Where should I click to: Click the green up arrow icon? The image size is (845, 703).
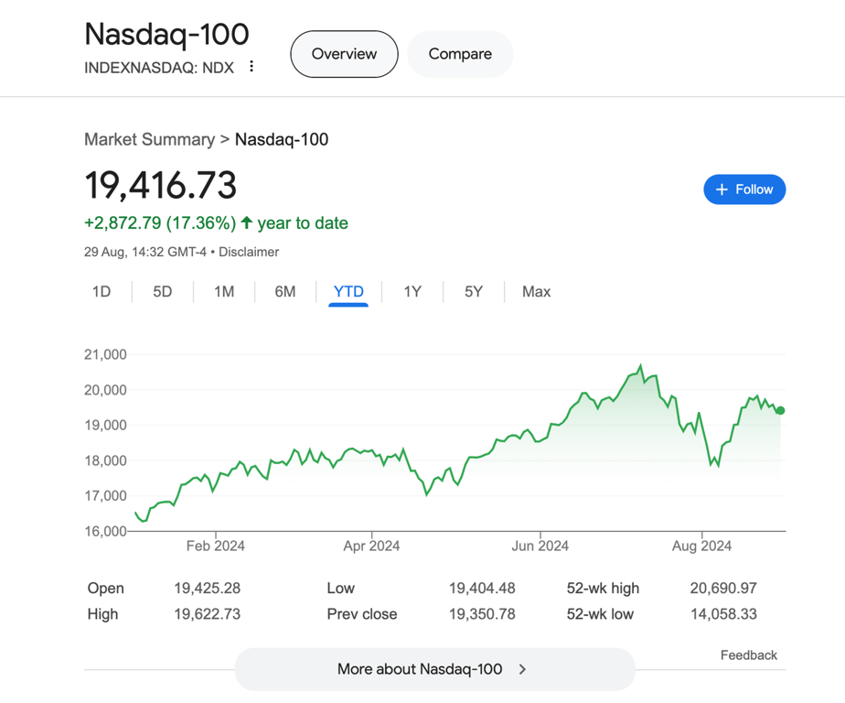coord(247,222)
